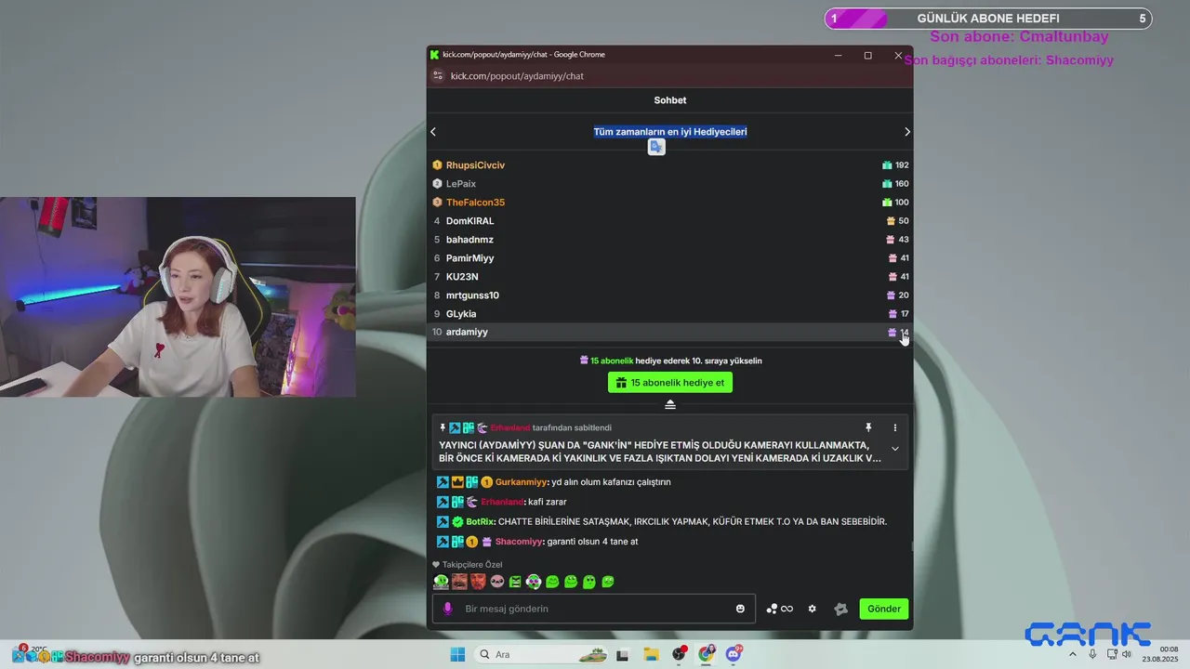The image size is (1190, 669).
Task: Unpin message with the pin icon
Action: pos(868,427)
